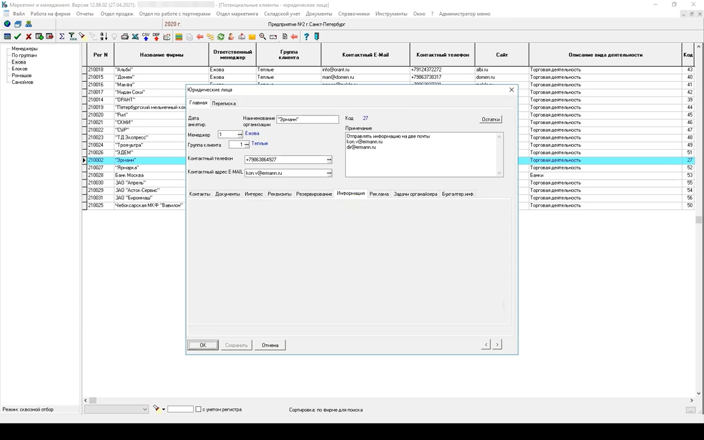The height and width of the screenshot is (440, 704).
Task: Toggle the 'с учетом регистра' checkbox
Action: [198, 409]
